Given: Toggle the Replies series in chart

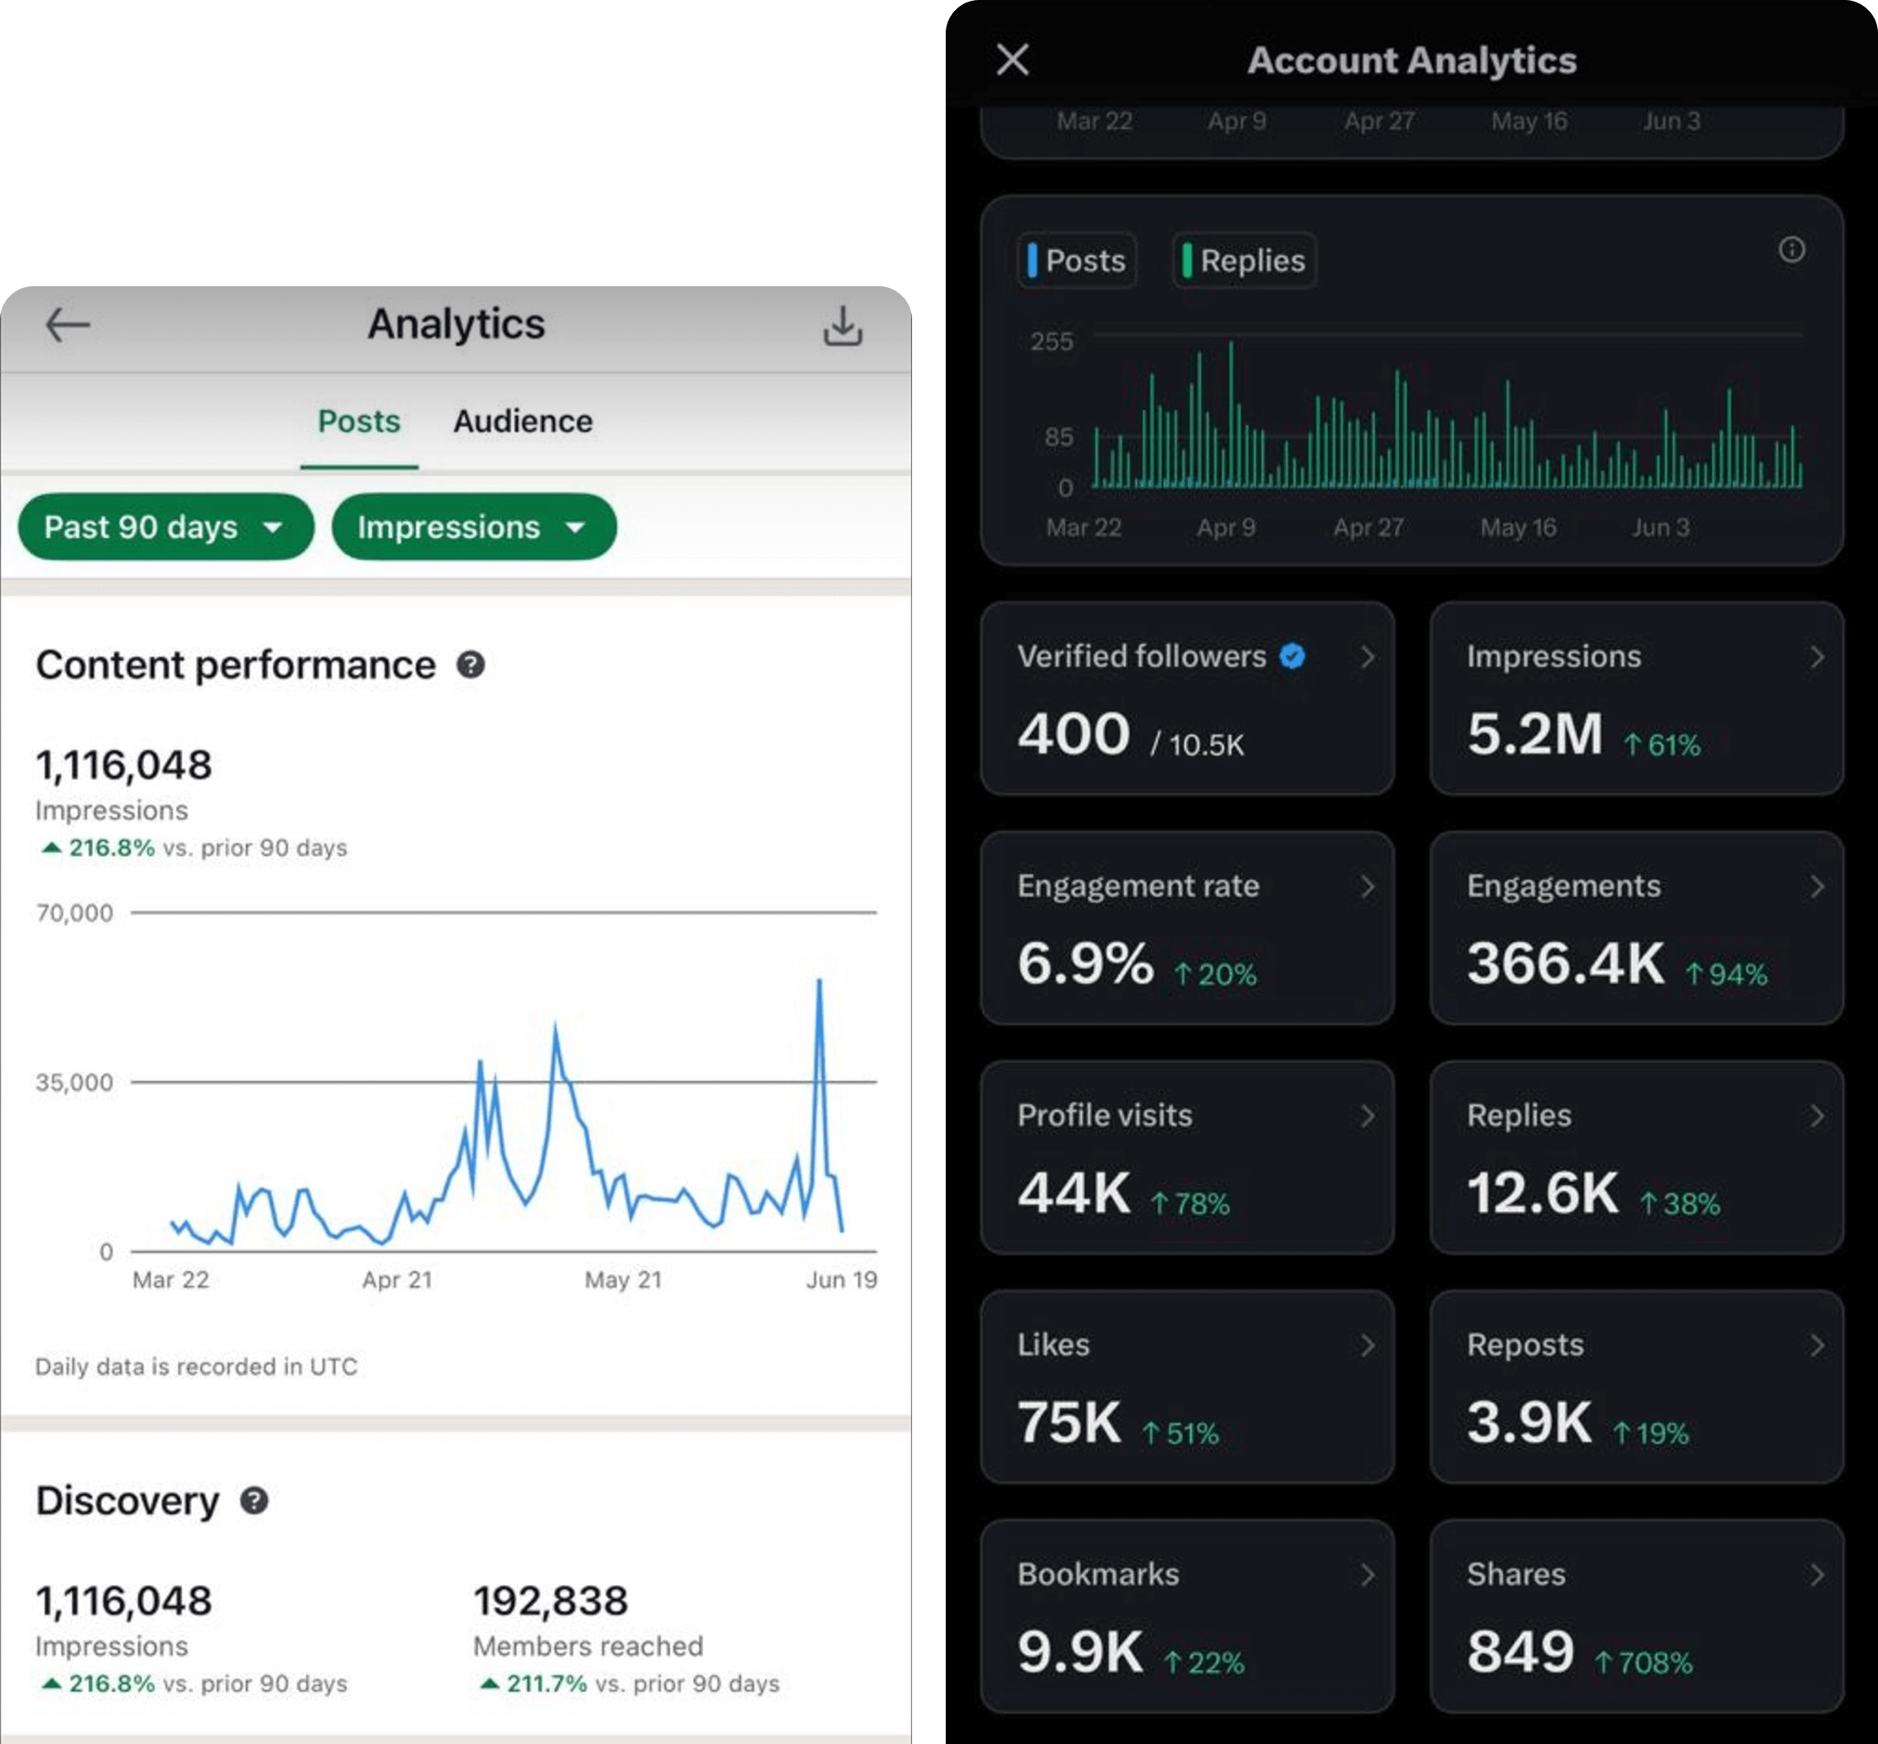Looking at the screenshot, I should coord(1244,260).
